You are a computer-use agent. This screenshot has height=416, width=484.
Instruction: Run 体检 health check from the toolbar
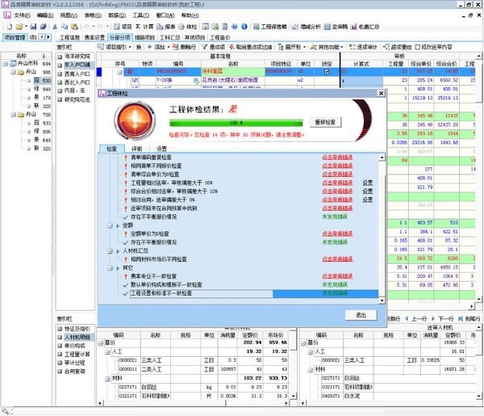(188, 27)
